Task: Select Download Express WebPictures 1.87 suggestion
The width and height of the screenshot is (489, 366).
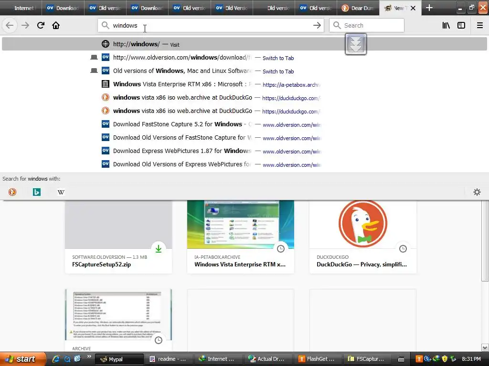Action: [x=244, y=151]
